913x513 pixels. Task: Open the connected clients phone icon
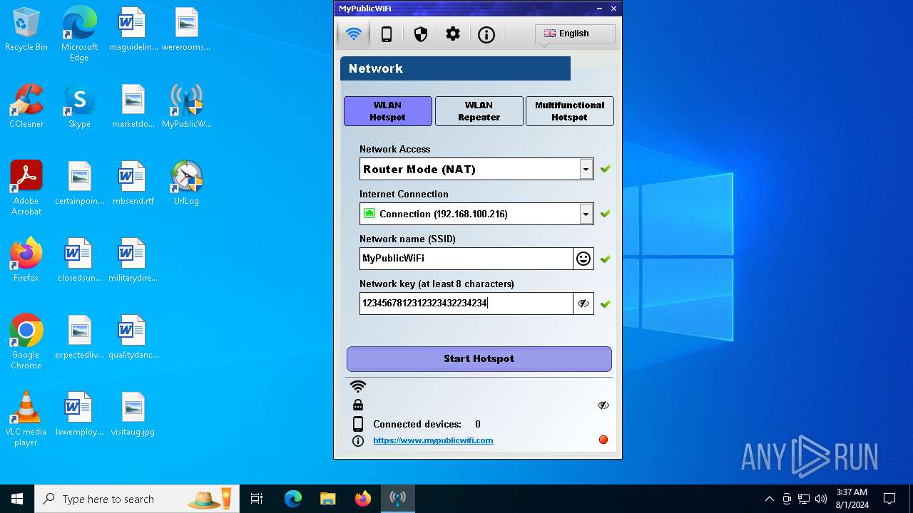(x=387, y=34)
